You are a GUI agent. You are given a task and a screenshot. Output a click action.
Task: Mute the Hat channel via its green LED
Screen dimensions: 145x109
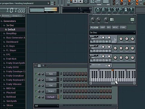[x=36, y=85]
